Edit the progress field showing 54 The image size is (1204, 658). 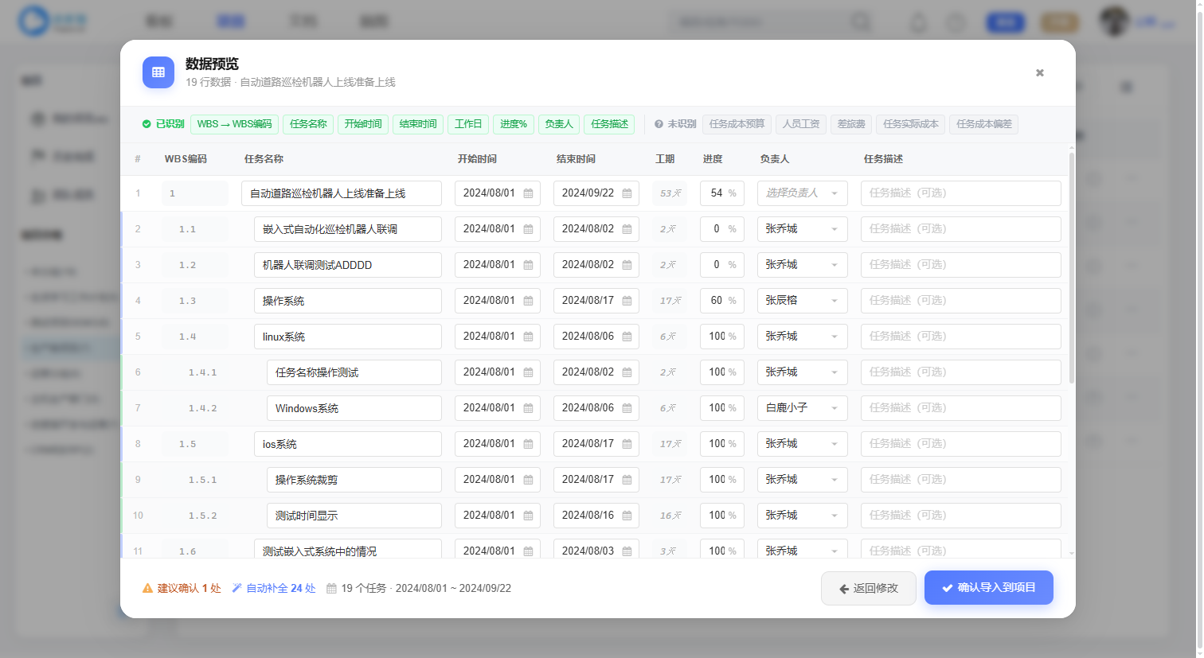[722, 193]
